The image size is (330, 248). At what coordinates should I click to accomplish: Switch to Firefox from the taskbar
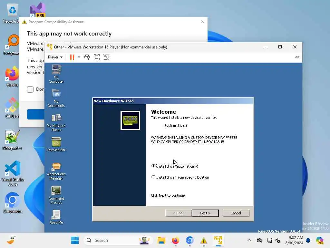click(x=176, y=240)
